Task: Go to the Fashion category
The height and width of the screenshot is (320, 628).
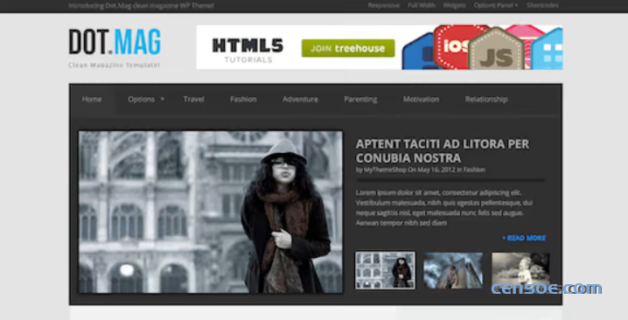Action: (243, 99)
